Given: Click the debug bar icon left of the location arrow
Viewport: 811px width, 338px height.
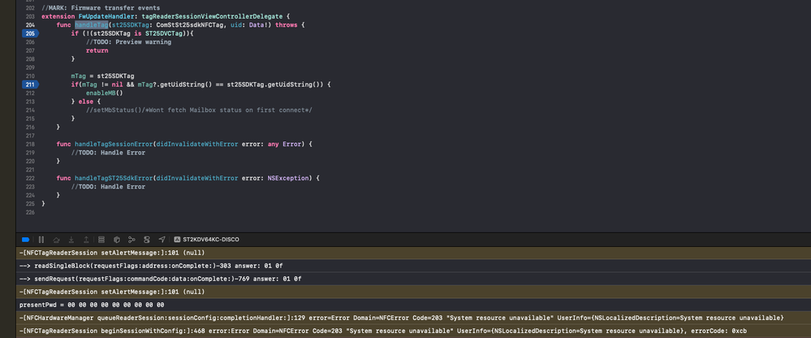Looking at the screenshot, I should coord(147,240).
